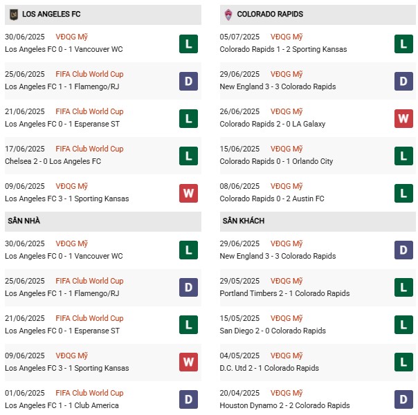Screen dimensions: 418x415
Task: Click the Colorado Rapids team crest
Action: tap(228, 14)
